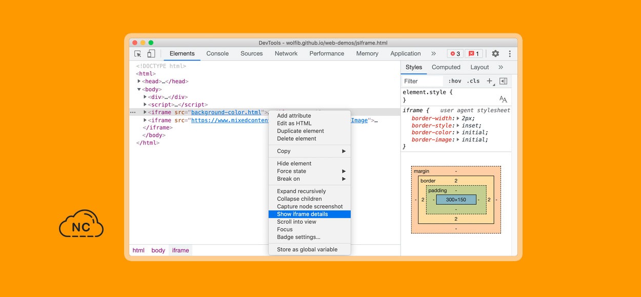
Task: Select the Styles pane tab
Action: coord(414,67)
